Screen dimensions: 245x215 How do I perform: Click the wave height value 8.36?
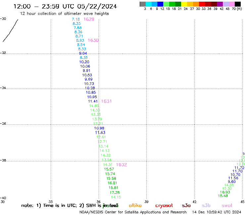(x=78, y=32)
